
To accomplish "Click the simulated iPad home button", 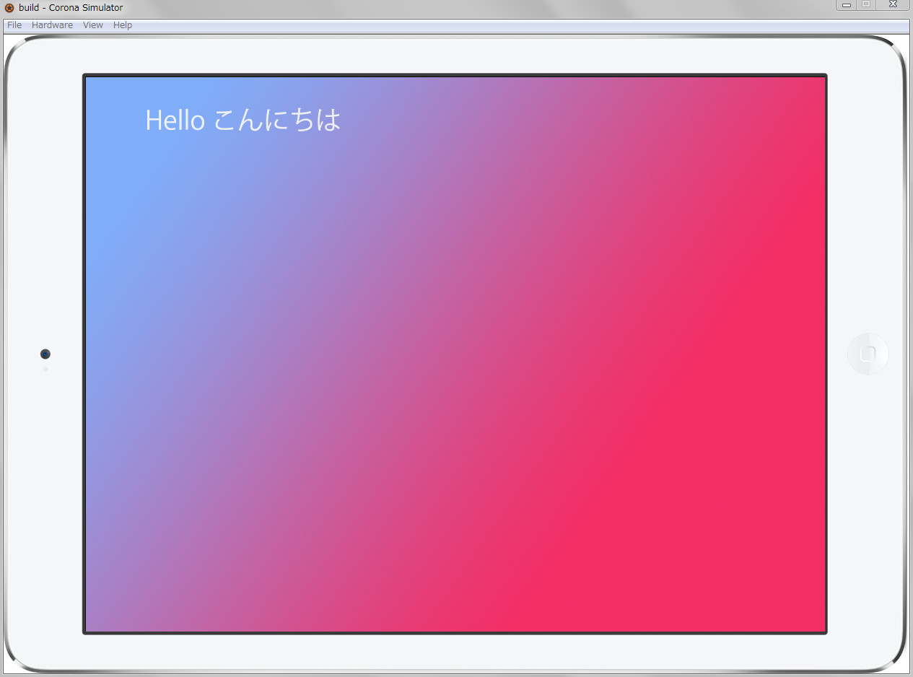I will coord(868,354).
